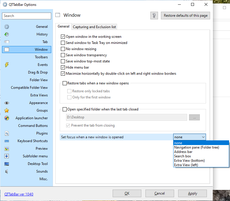Click Restore defaults of this page
Image resolution: width=230 pixels, height=201 pixels.
tap(186, 16)
